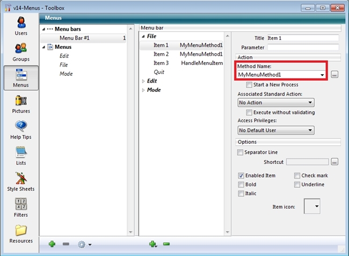Viewport: 349px width, 256px height.
Task: Check the Bold style checkbox
Action: [241, 185]
